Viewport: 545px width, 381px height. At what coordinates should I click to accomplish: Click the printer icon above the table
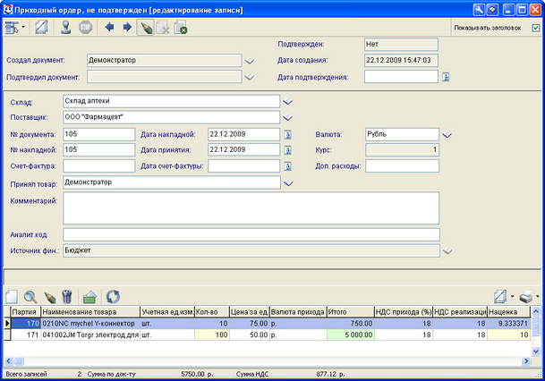526,297
